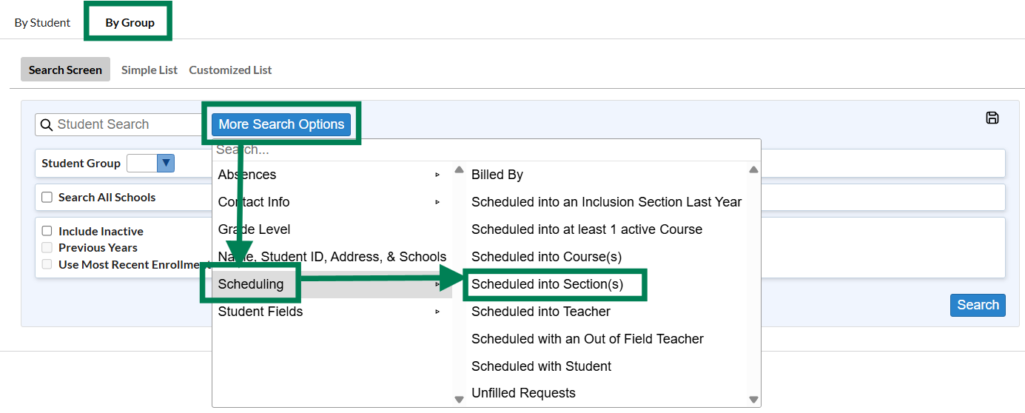Choose Scheduled into Teacher from the menu
The width and height of the screenshot is (1025, 413).
tap(541, 312)
